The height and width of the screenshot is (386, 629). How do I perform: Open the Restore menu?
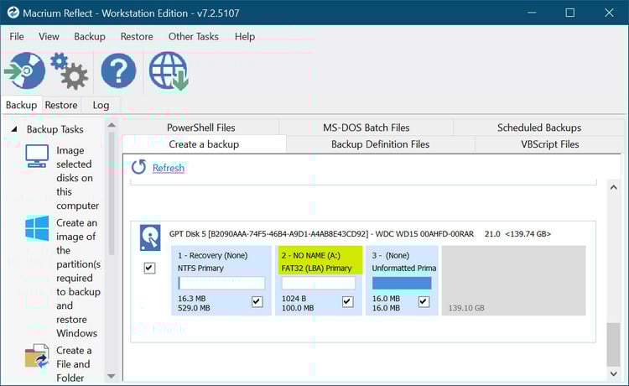click(137, 37)
